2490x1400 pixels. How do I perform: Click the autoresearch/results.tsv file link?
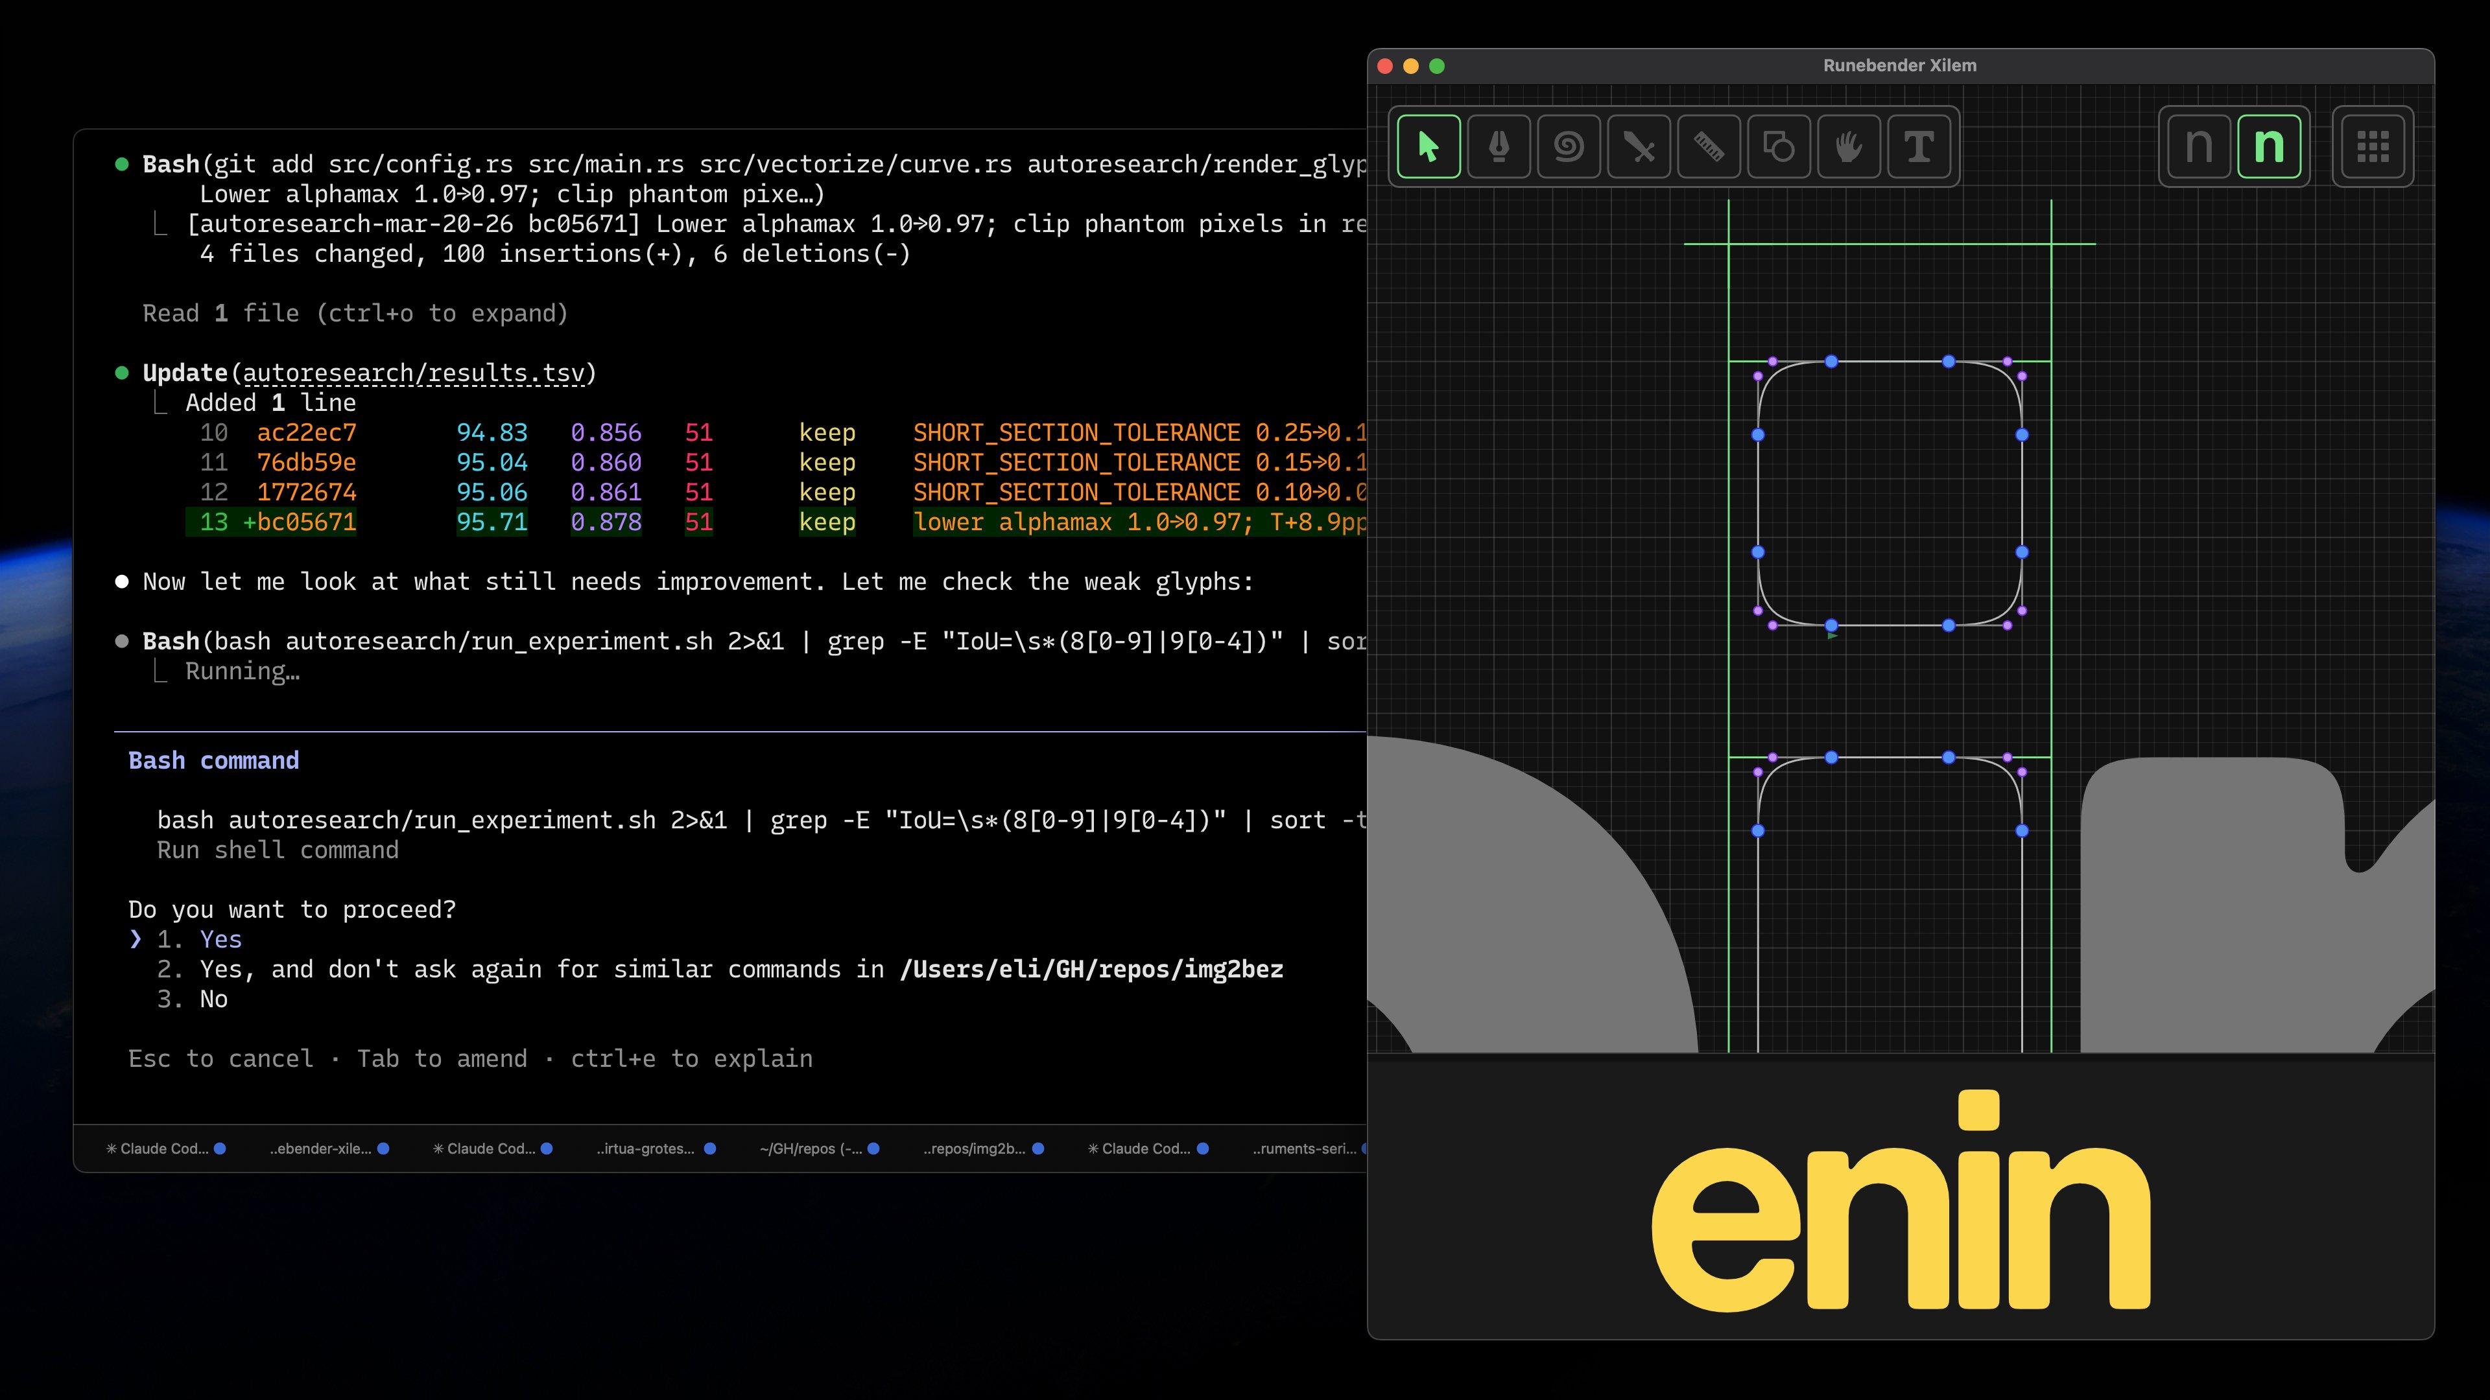coord(414,373)
